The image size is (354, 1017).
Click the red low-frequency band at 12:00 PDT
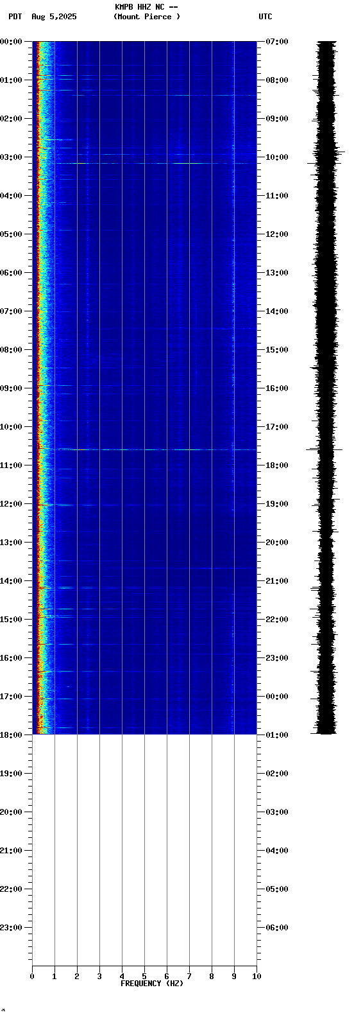click(x=38, y=504)
